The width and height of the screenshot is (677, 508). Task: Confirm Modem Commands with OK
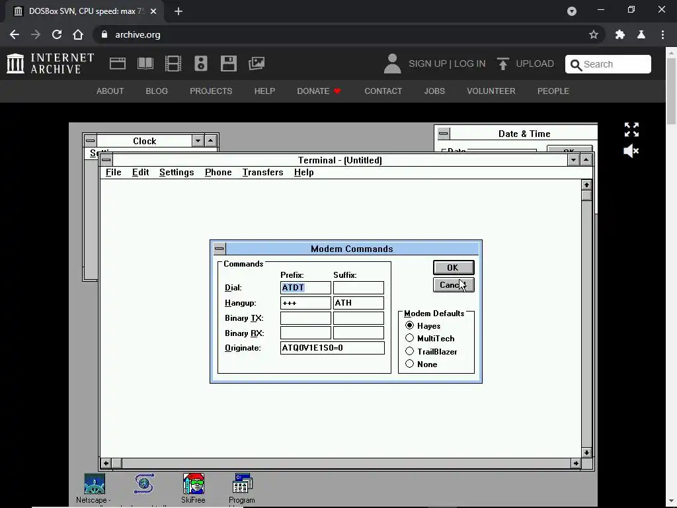(454, 267)
